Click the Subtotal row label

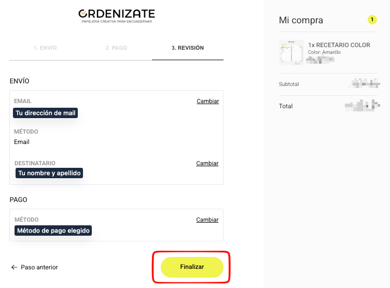pos(289,84)
